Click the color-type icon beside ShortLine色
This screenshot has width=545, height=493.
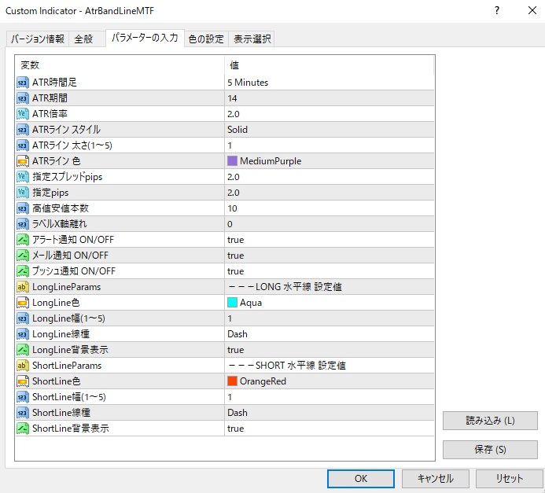[23, 381]
